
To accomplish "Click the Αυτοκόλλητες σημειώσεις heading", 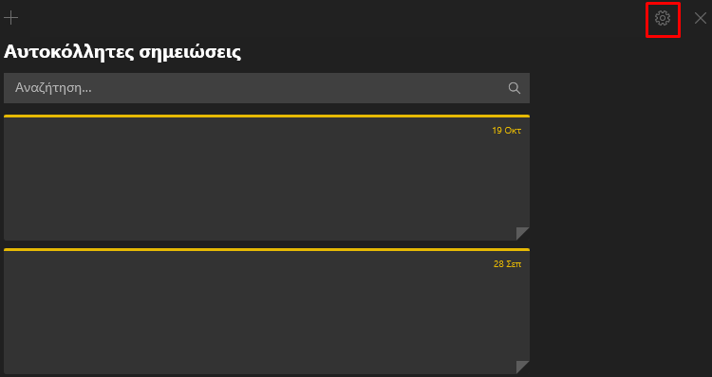I will tap(122, 52).
